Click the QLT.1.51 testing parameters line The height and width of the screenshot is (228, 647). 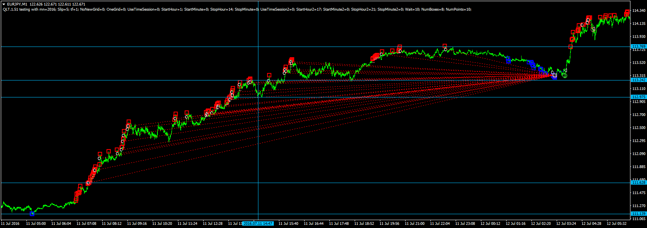[237, 9]
